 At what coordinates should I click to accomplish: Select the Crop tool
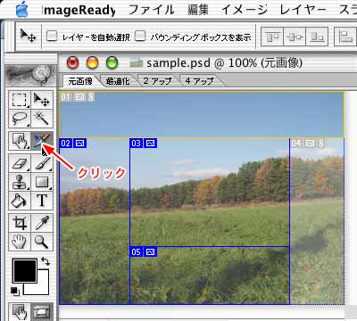[19, 223]
